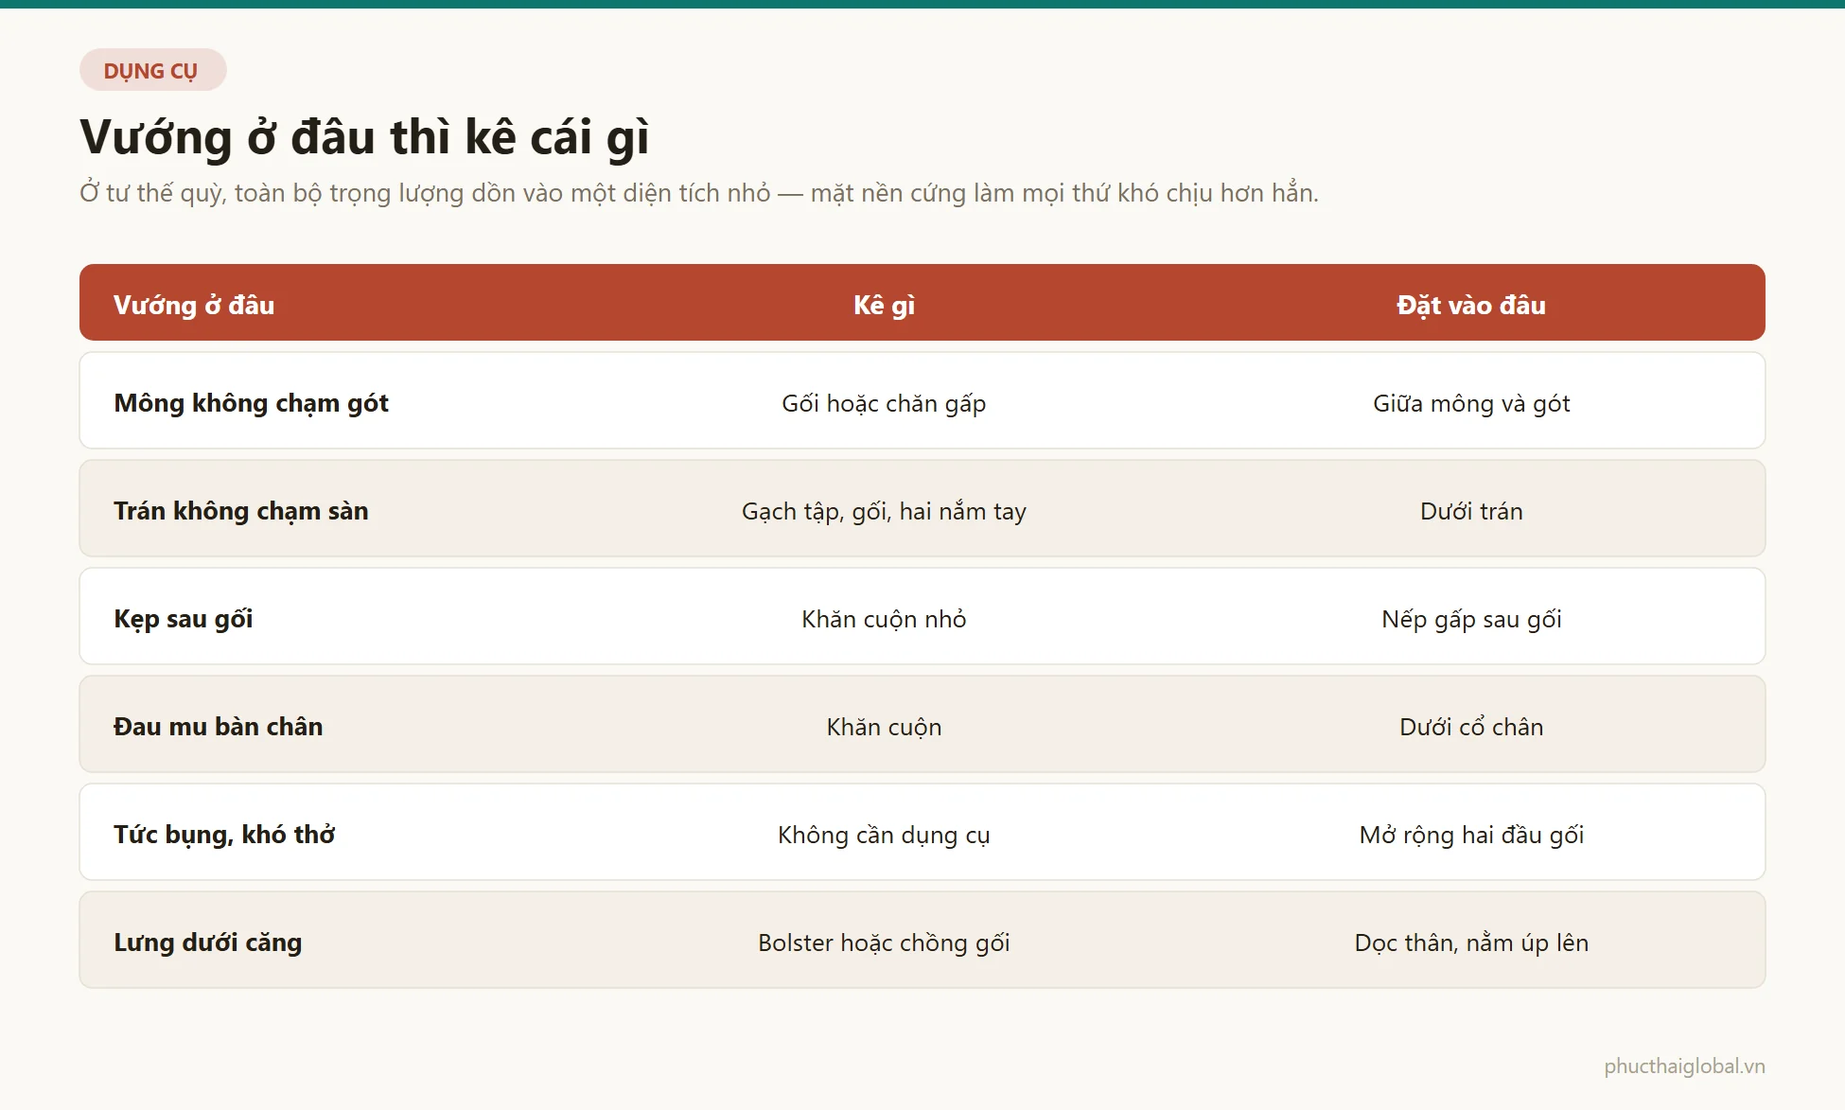This screenshot has height=1110, width=1845.
Task: Click the cell 'Mở rộng hai đầu gối'
Action: click(x=1471, y=835)
